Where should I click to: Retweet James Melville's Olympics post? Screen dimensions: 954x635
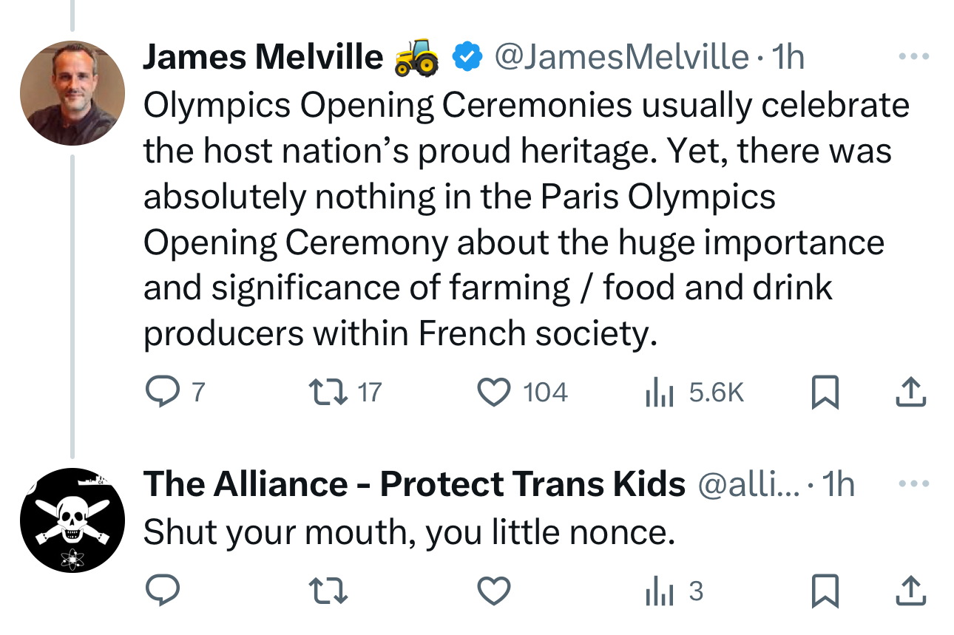pos(329,392)
